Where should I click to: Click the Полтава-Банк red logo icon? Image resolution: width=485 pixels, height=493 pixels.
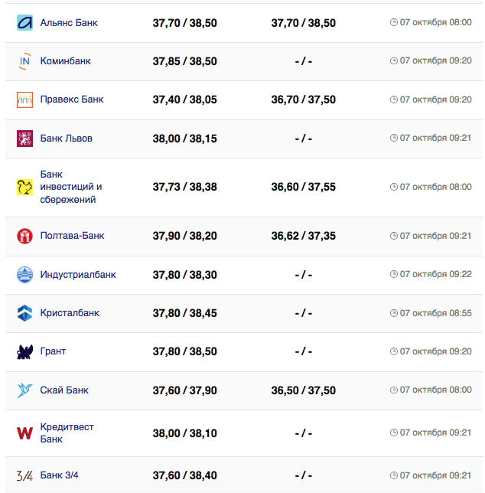24,236
